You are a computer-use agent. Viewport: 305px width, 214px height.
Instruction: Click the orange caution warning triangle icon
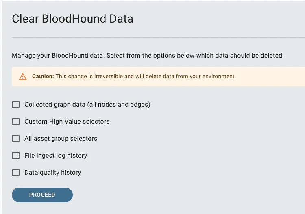coord(23,77)
